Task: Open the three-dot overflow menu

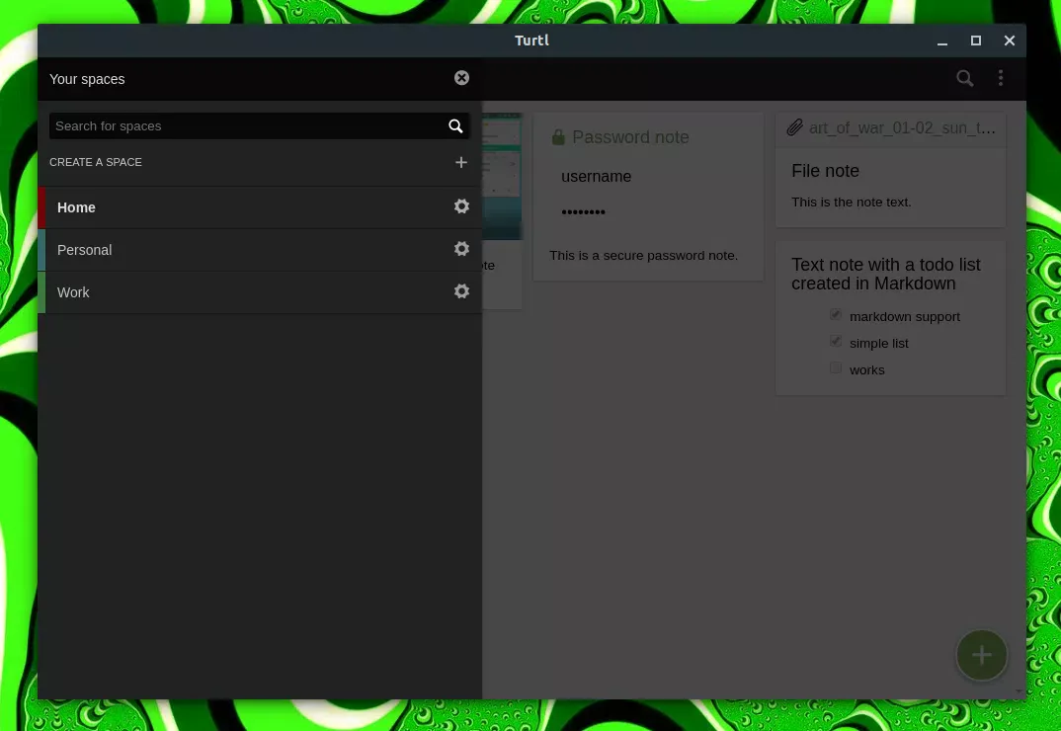Action: click(1001, 78)
